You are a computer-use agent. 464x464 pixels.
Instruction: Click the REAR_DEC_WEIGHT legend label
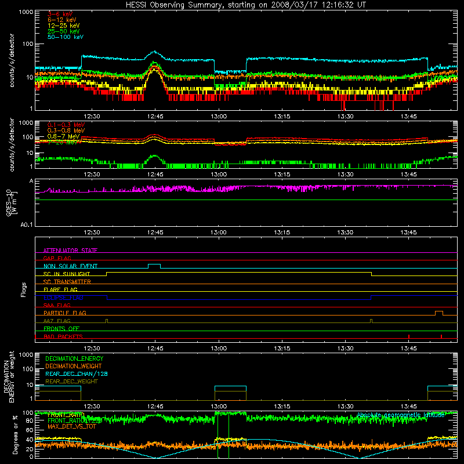point(71,382)
